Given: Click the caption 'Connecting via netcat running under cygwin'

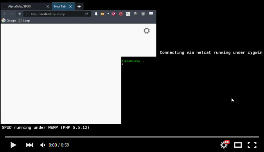Looking at the screenshot, I should (211, 52).
